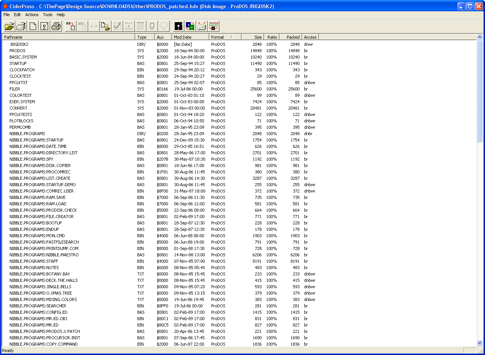Screen dimensions: 485x355
Task: Sort by the Packed column header
Action: (x=290, y=37)
